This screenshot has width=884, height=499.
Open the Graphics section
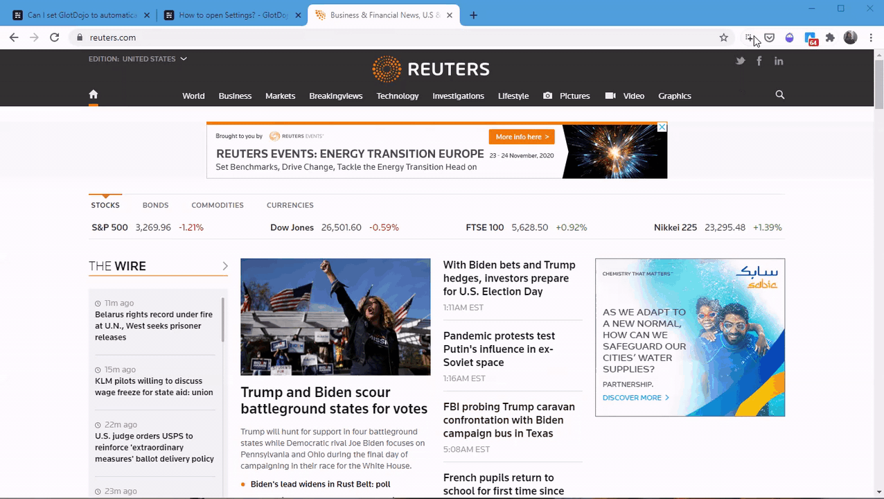[675, 96]
